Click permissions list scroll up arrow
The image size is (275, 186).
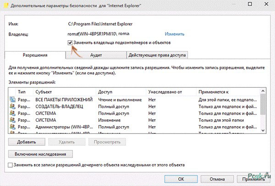[263, 91]
